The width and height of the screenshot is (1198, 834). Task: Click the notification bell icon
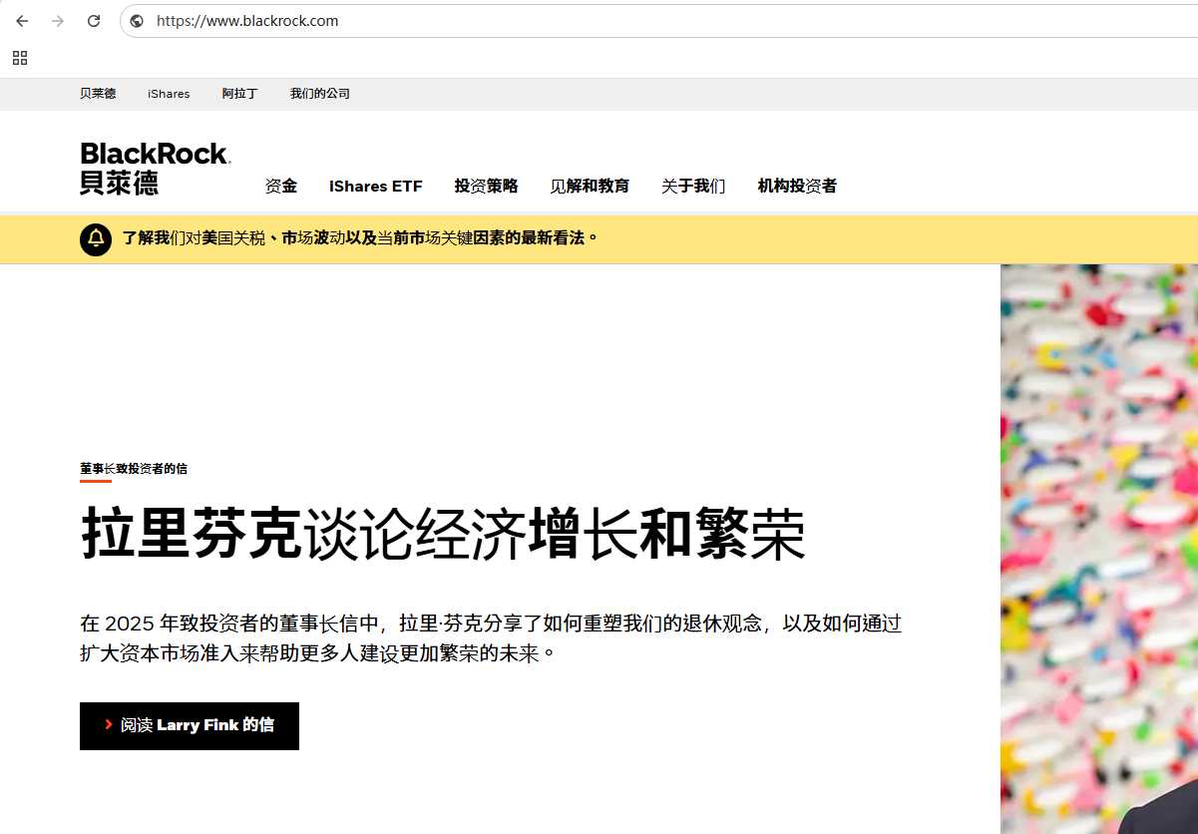coord(96,238)
